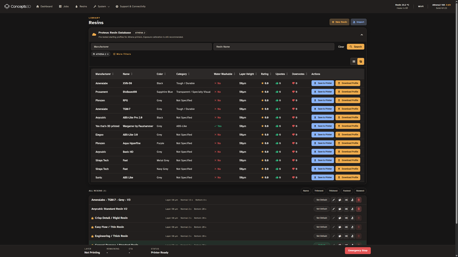This screenshot has height=257, width=458.
Task: Click the Import button
Action: point(358,22)
